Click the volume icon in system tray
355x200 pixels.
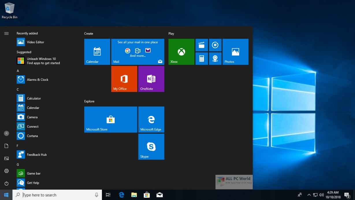[321, 195]
